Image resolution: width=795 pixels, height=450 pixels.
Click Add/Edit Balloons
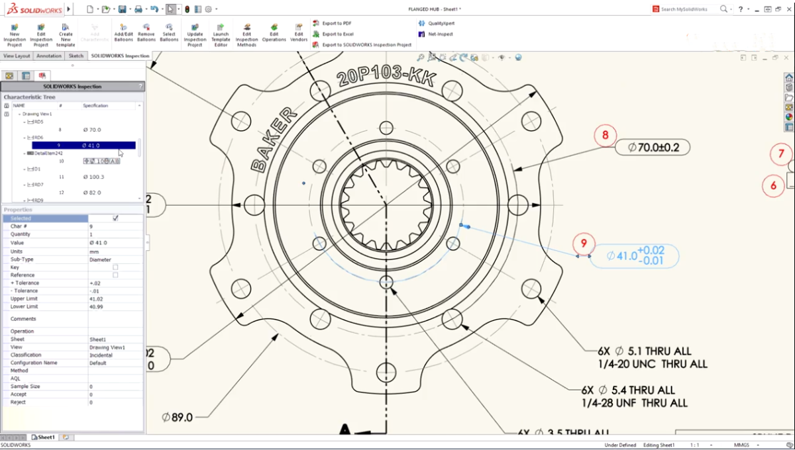pyautogui.click(x=123, y=33)
